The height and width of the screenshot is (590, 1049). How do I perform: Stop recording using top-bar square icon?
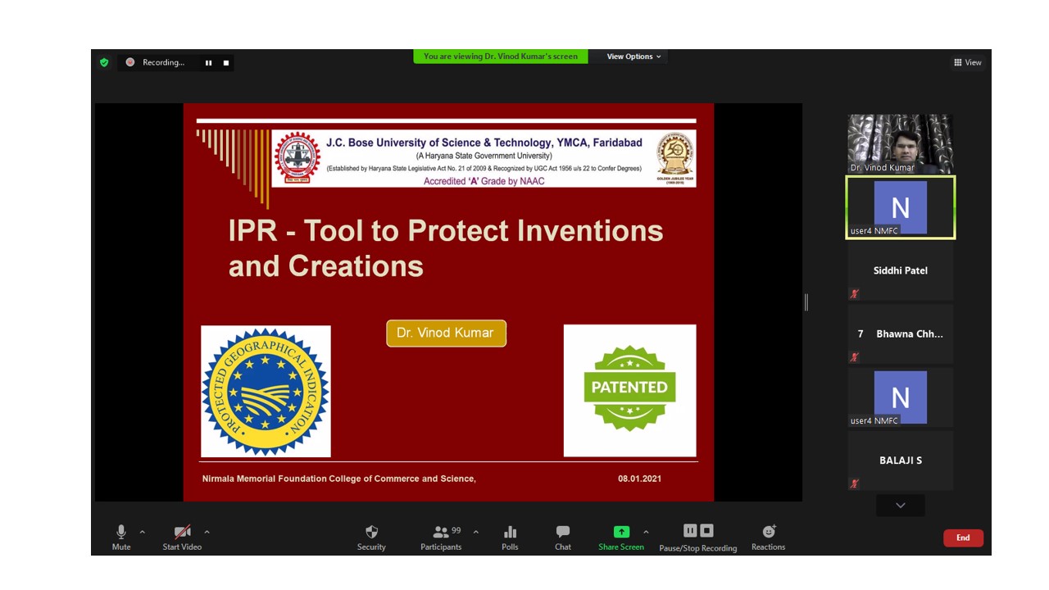point(226,62)
